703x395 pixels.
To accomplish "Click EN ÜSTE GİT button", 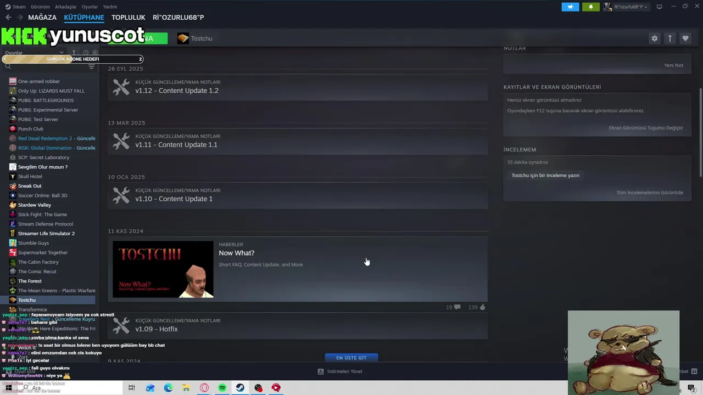I will pos(351,358).
